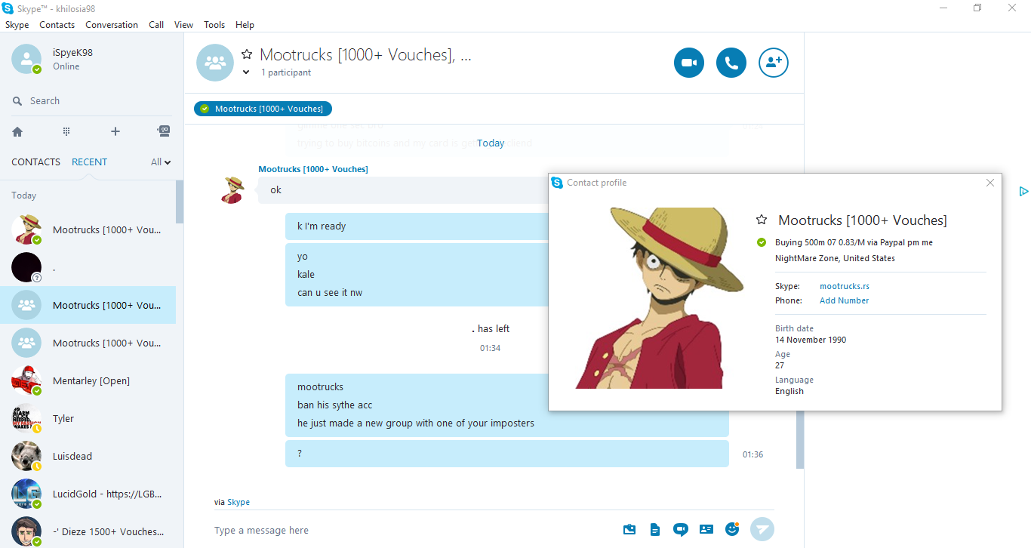This screenshot has height=548, width=1031.
Task: Click Mootrucks sender name above ok message
Action: pyautogui.click(x=313, y=169)
